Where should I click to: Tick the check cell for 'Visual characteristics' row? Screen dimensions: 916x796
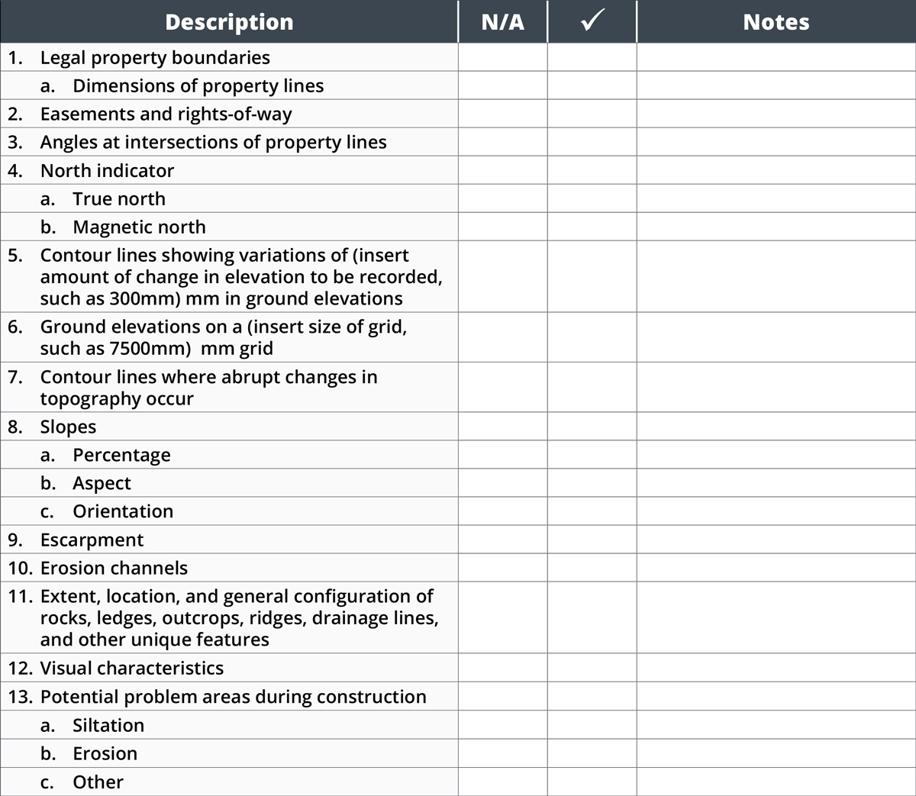592,668
